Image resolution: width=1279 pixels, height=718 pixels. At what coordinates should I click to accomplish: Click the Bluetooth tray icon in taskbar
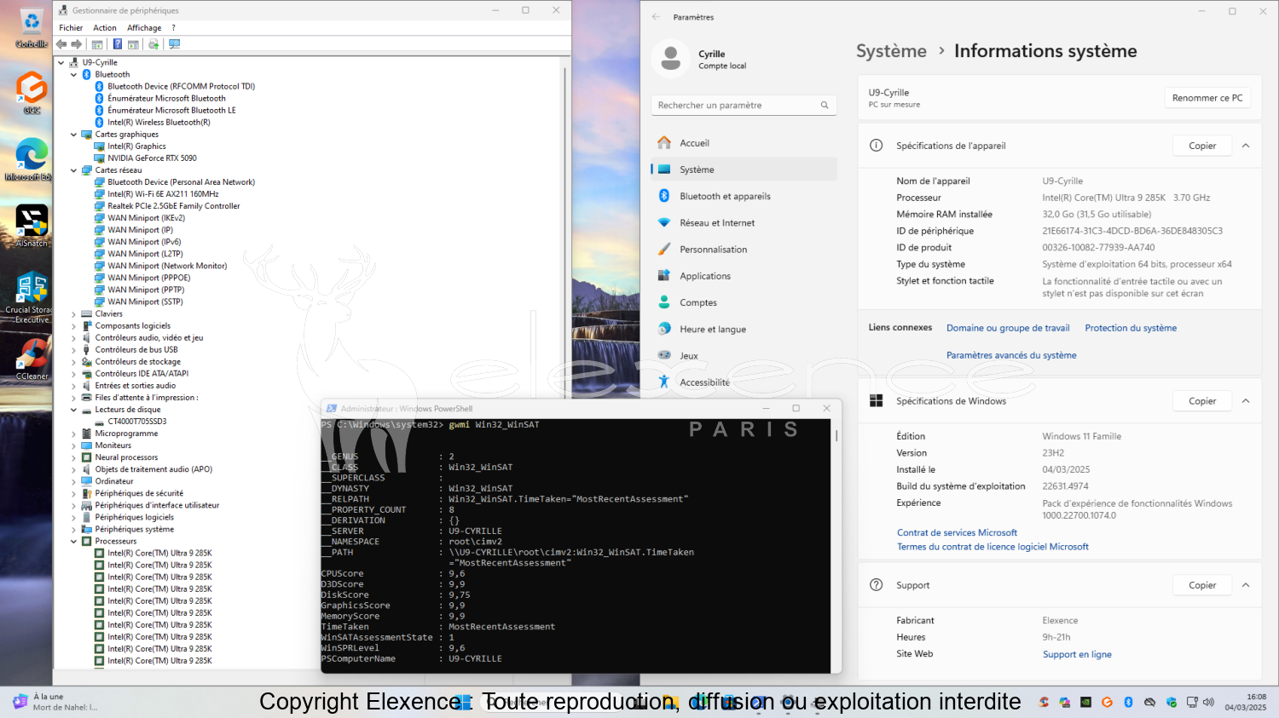1128,703
